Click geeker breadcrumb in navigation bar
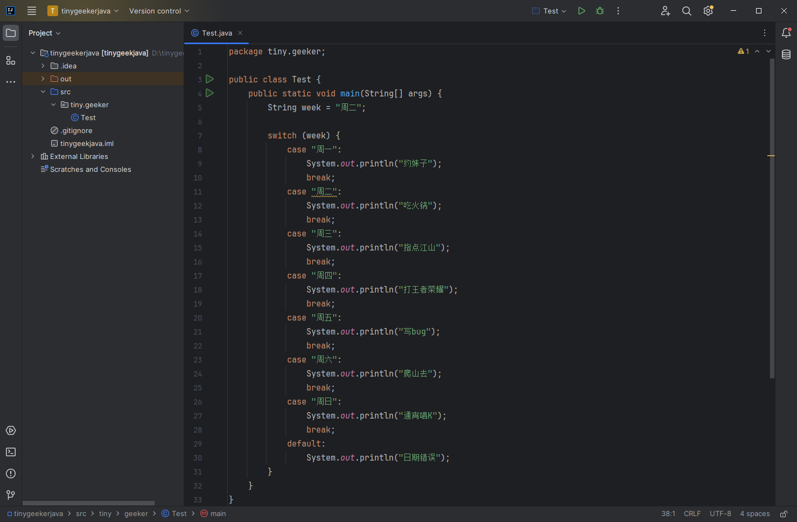The width and height of the screenshot is (797, 522). click(x=136, y=514)
